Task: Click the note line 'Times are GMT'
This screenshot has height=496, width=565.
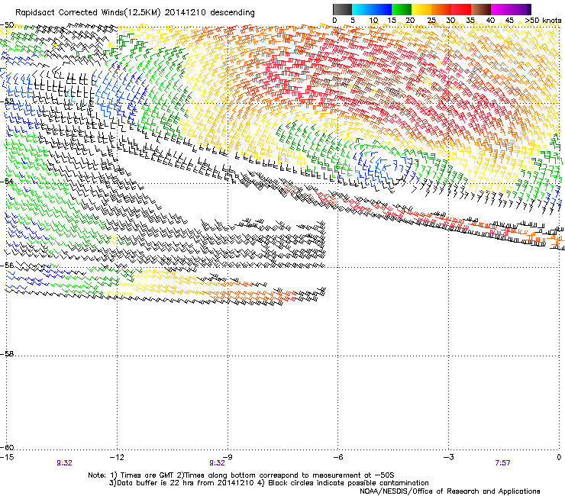Action: click(146, 475)
